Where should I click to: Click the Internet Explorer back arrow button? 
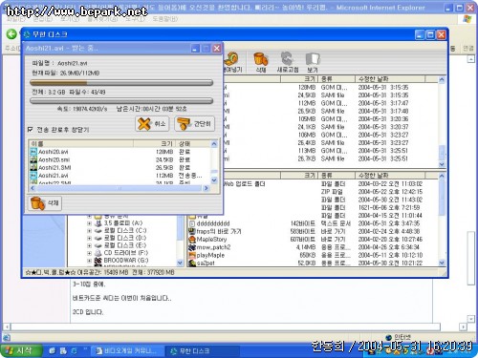11,34
